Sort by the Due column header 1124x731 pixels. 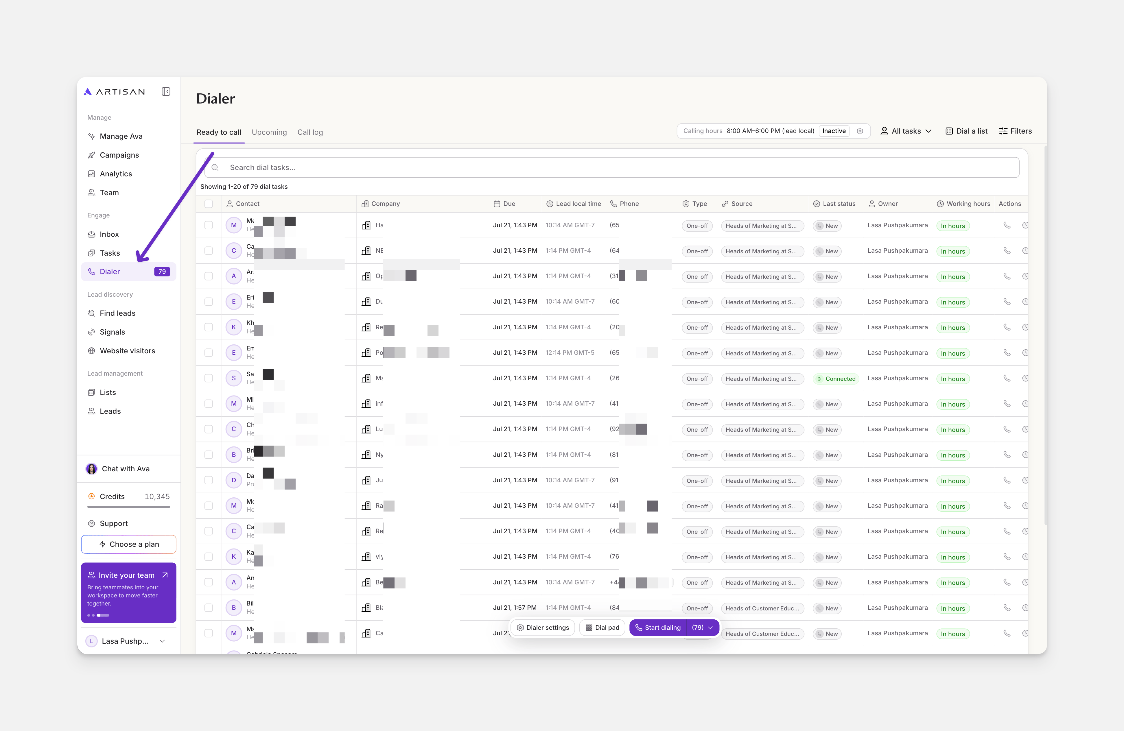click(504, 204)
